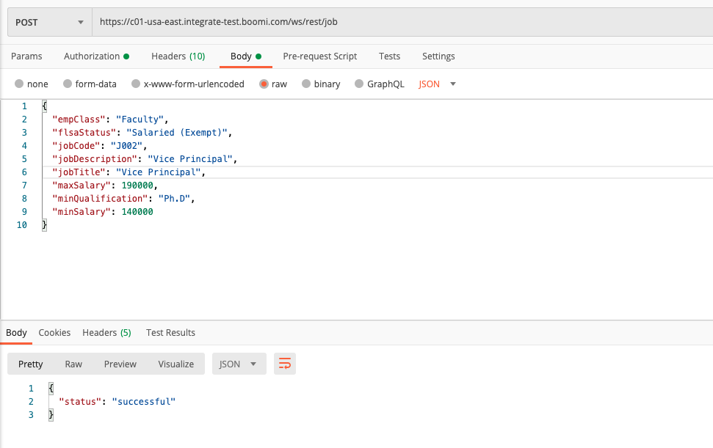Open the request Settings tab
Image resolution: width=713 pixels, height=448 pixels.
(438, 56)
